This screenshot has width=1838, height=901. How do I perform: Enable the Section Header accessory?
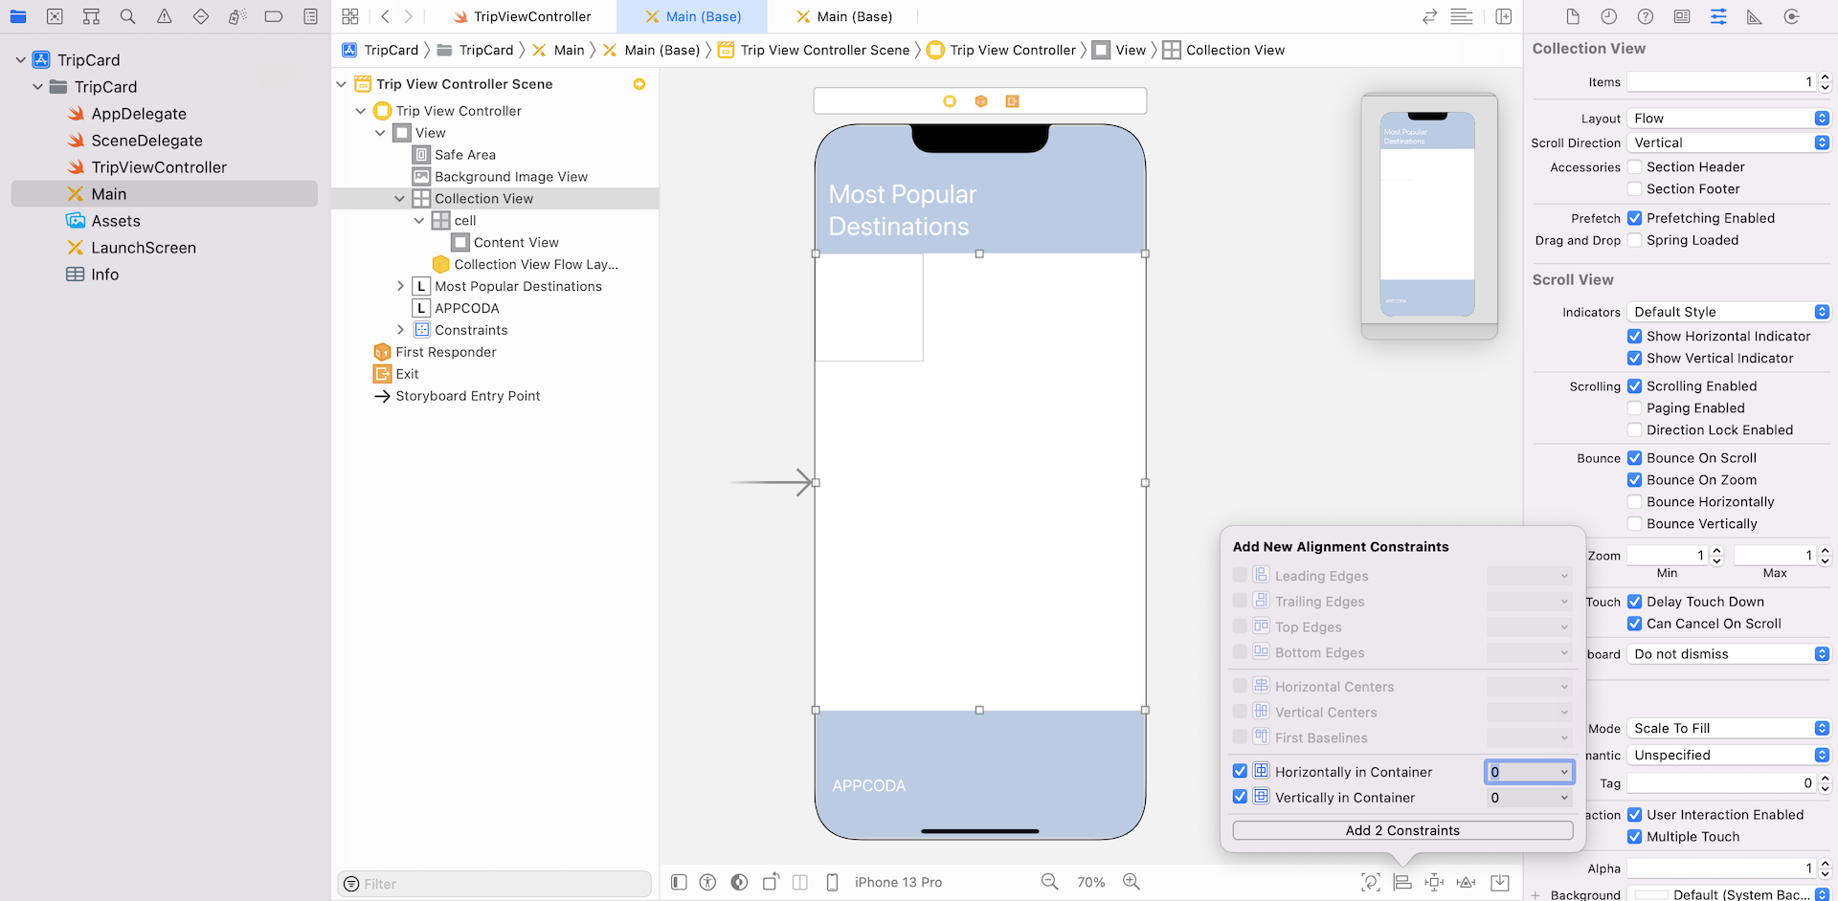click(1635, 167)
